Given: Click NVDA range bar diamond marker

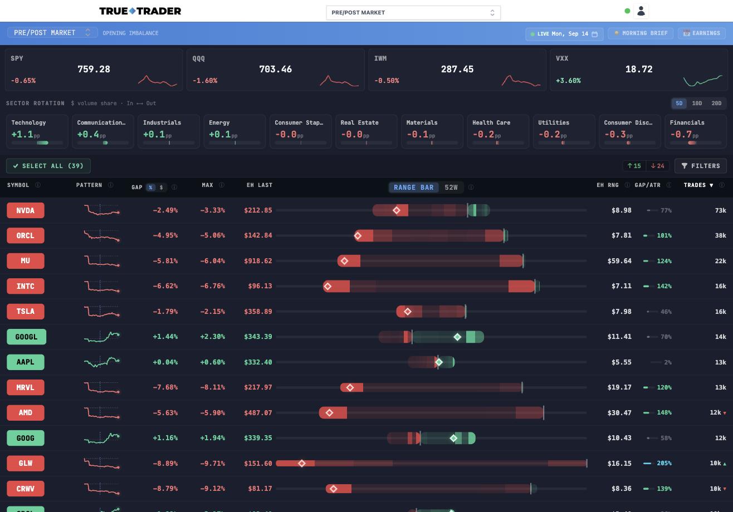Looking at the screenshot, I should pyautogui.click(x=397, y=210).
